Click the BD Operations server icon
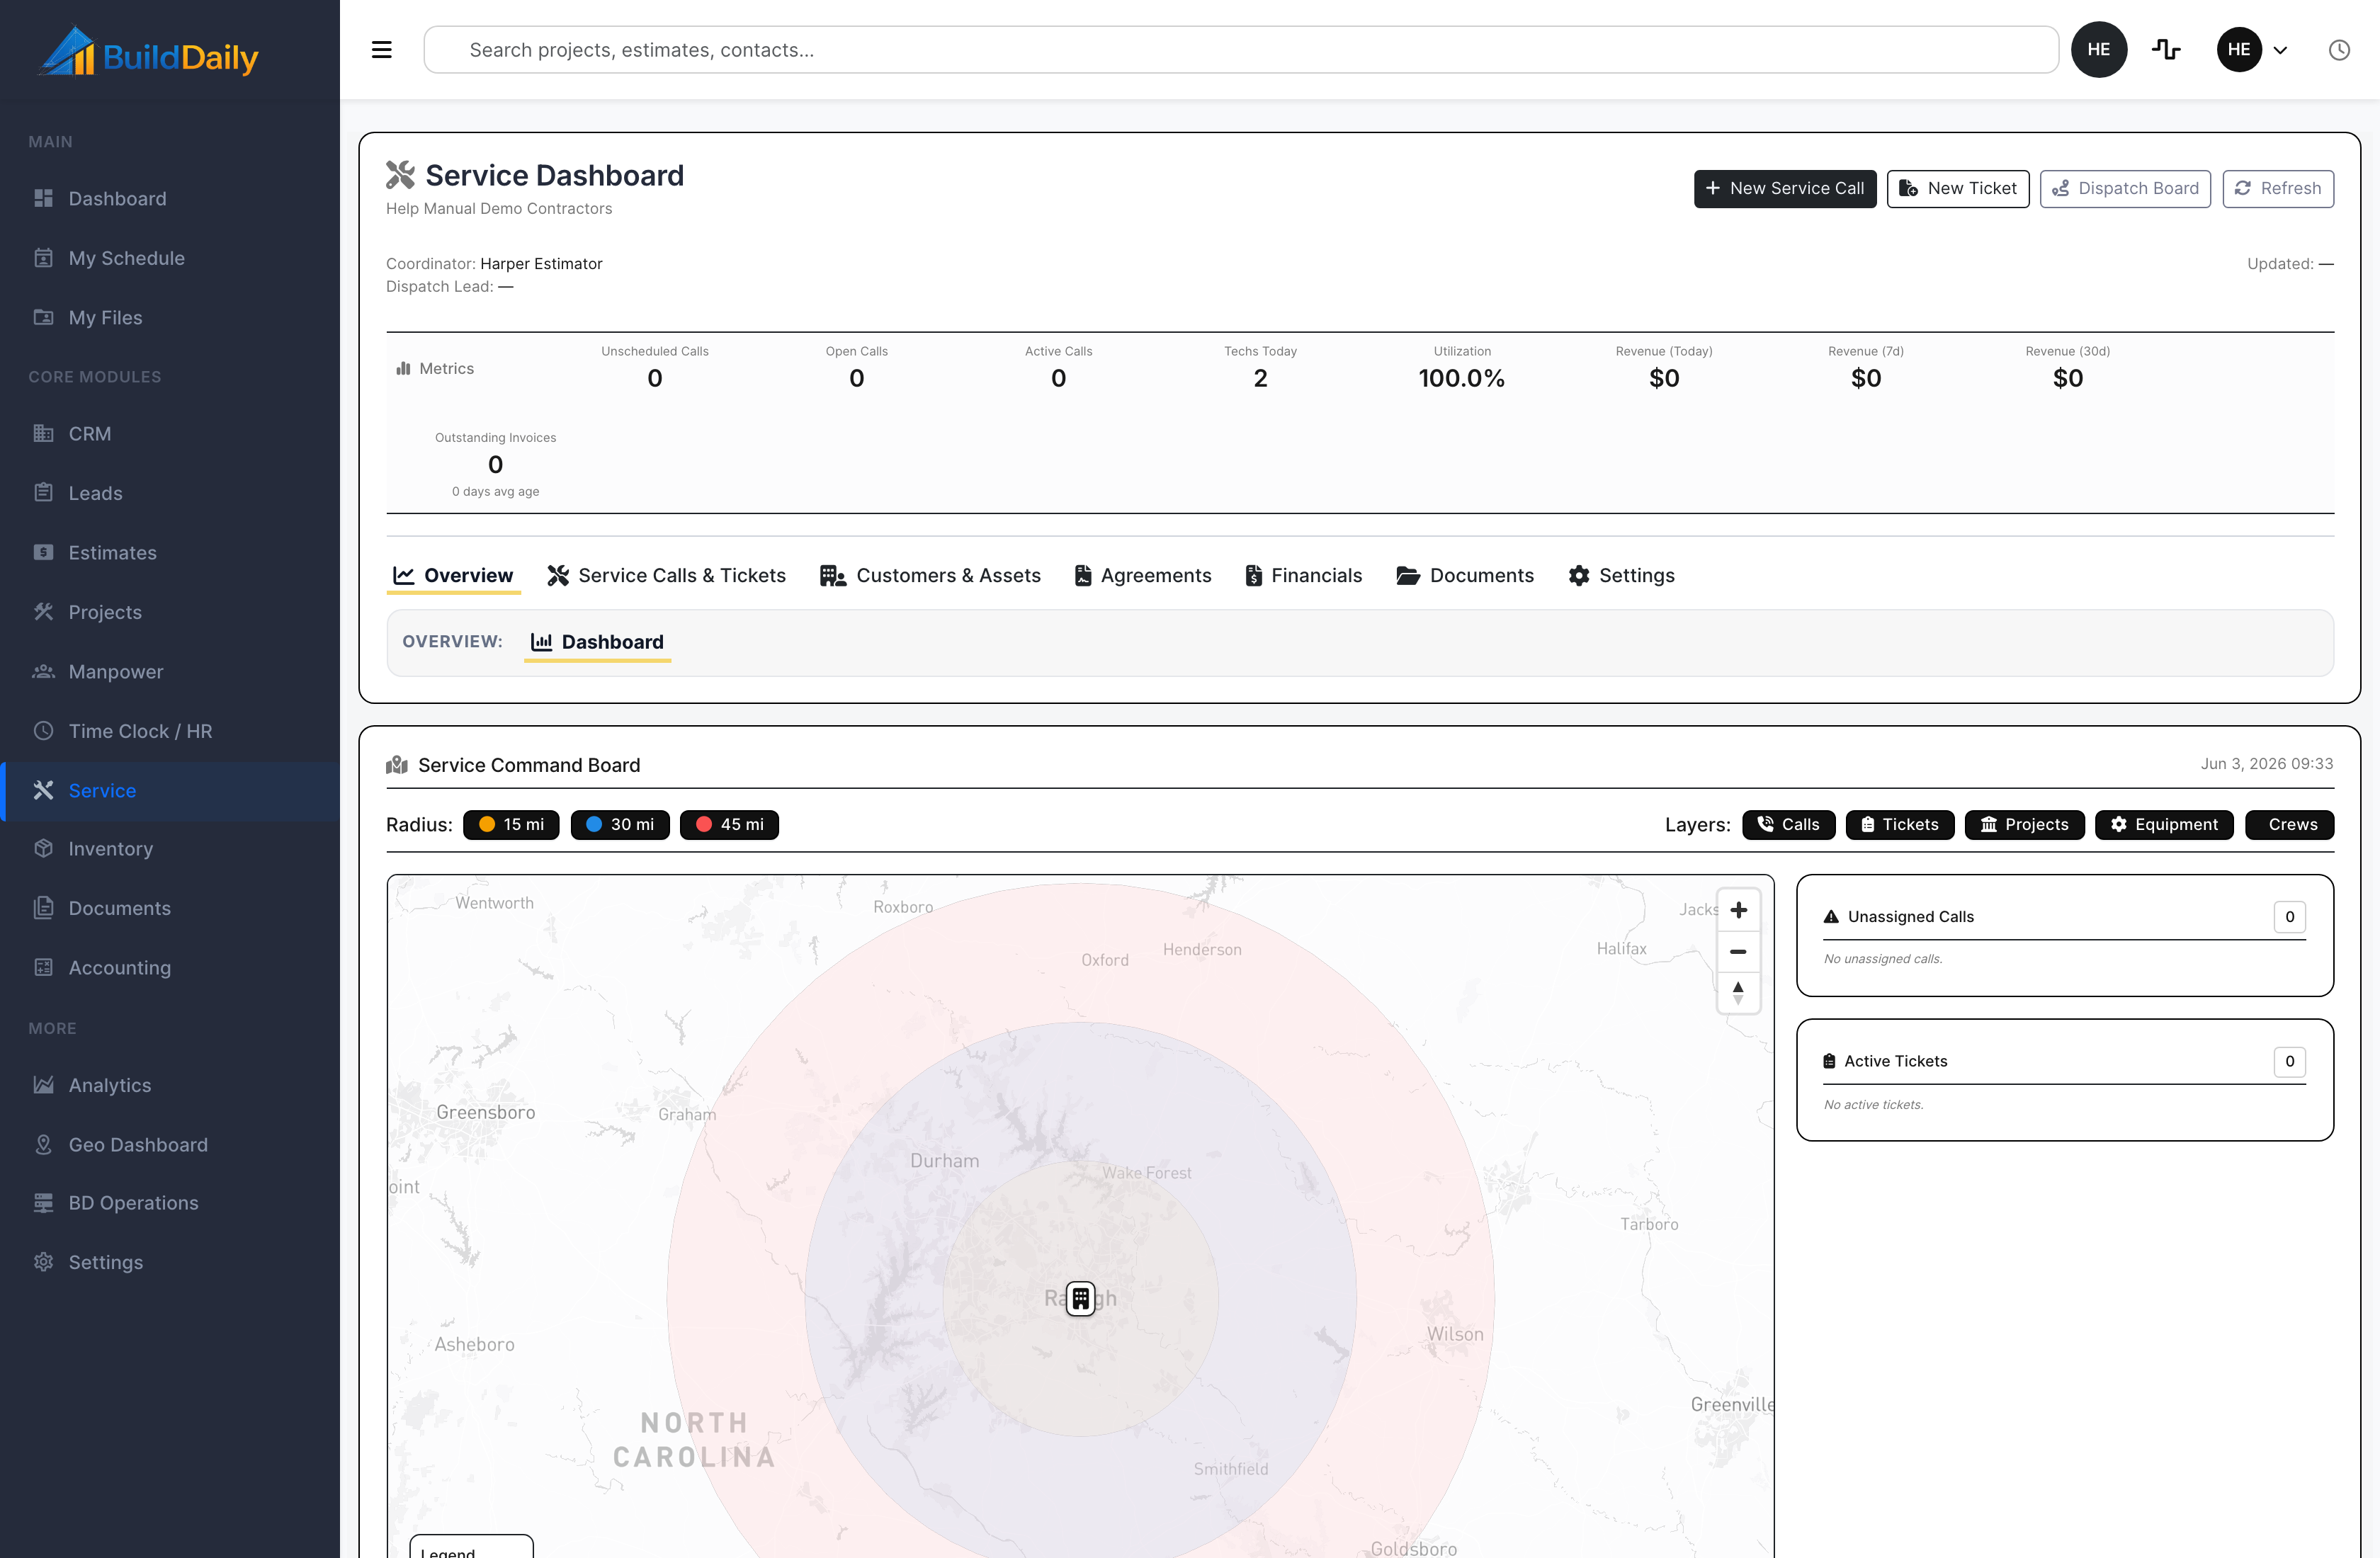 pyautogui.click(x=43, y=1203)
